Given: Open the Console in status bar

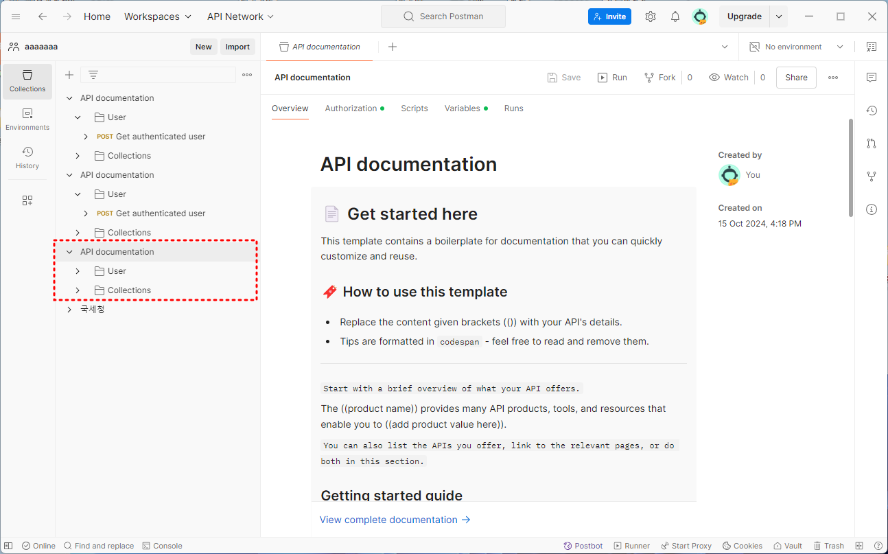Looking at the screenshot, I should pos(162,546).
